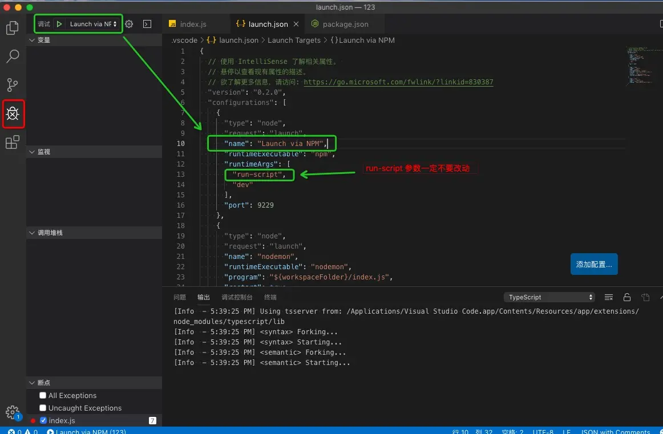Viewport: 663px width, 434px height.
Task: Open the Debug view bug icon
Action: pyautogui.click(x=13, y=113)
